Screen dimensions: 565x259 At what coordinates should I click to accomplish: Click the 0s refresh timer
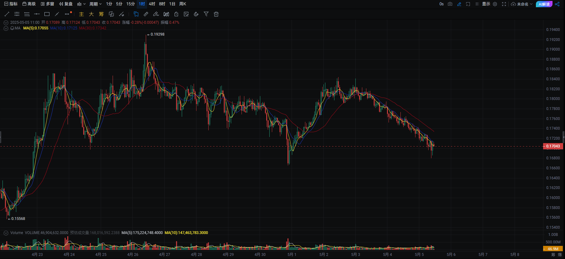tap(441, 4)
